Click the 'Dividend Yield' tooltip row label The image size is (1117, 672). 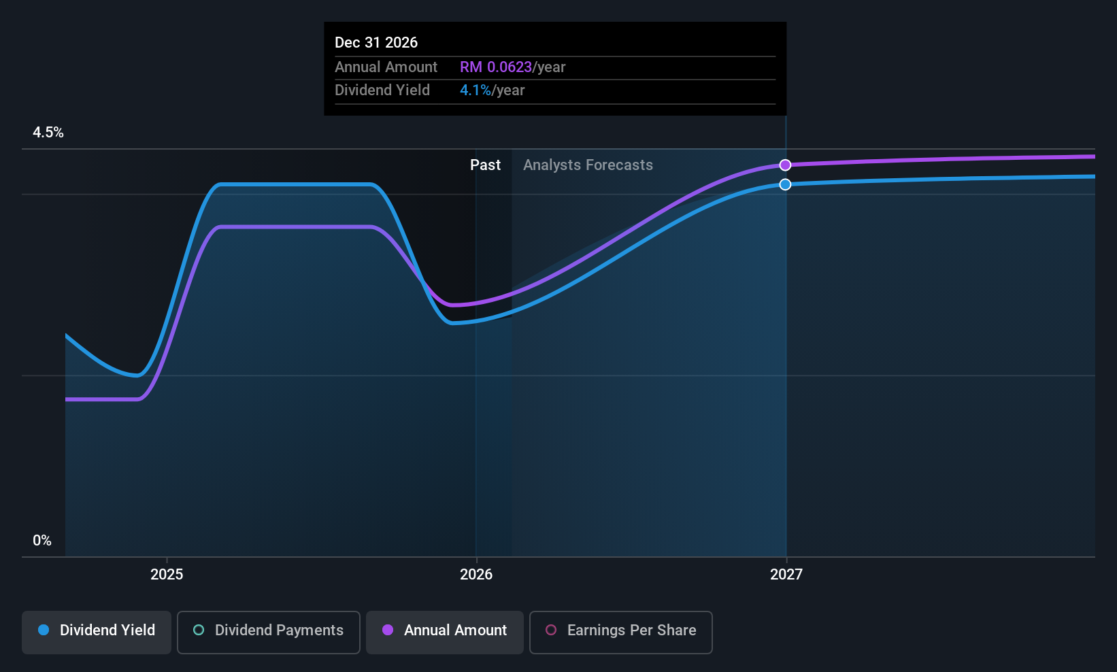tap(382, 90)
